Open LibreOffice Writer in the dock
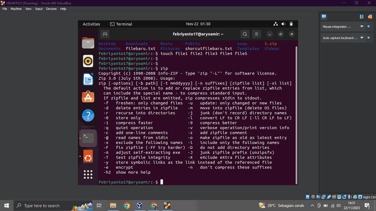Screen dimensions: 376x211 (x=88, y=79)
